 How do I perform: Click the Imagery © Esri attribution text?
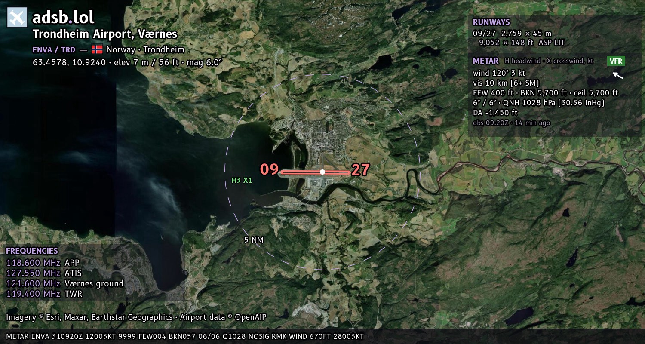click(x=136, y=317)
